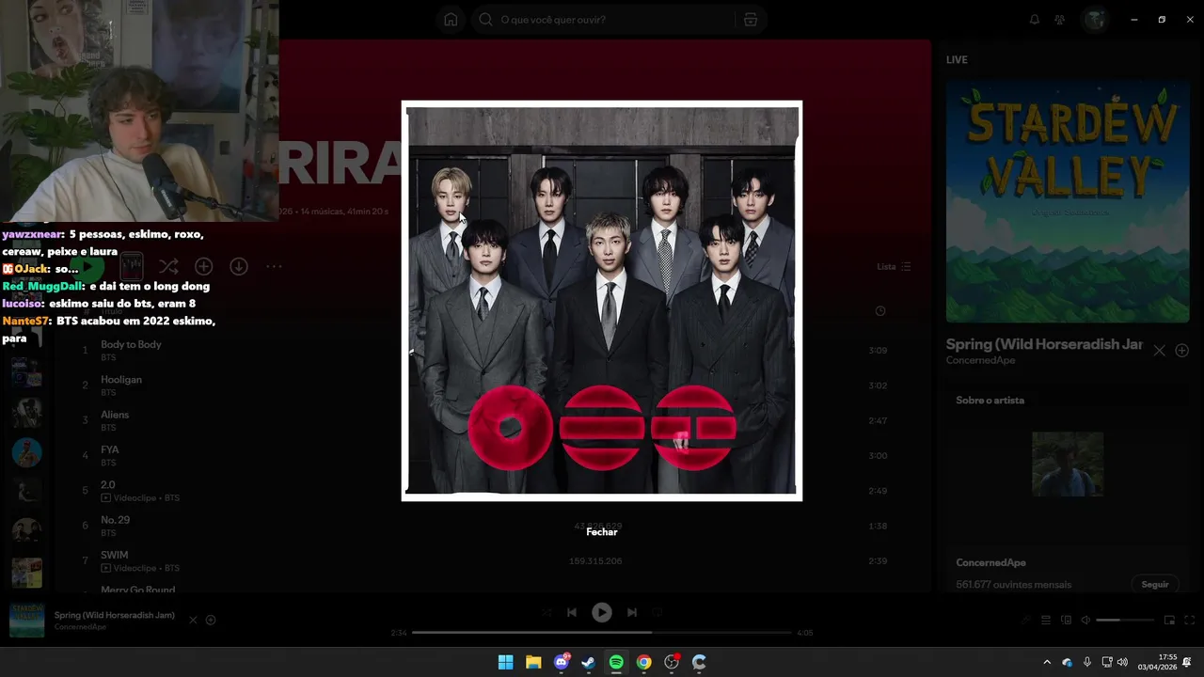Click the X icon beside the player bar song

[193, 621]
